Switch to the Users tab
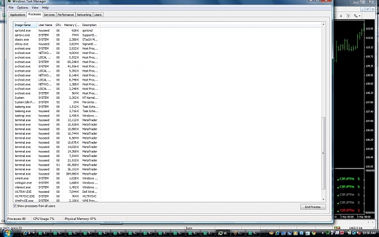Screen dimensions: 379x237 [x=98, y=15]
